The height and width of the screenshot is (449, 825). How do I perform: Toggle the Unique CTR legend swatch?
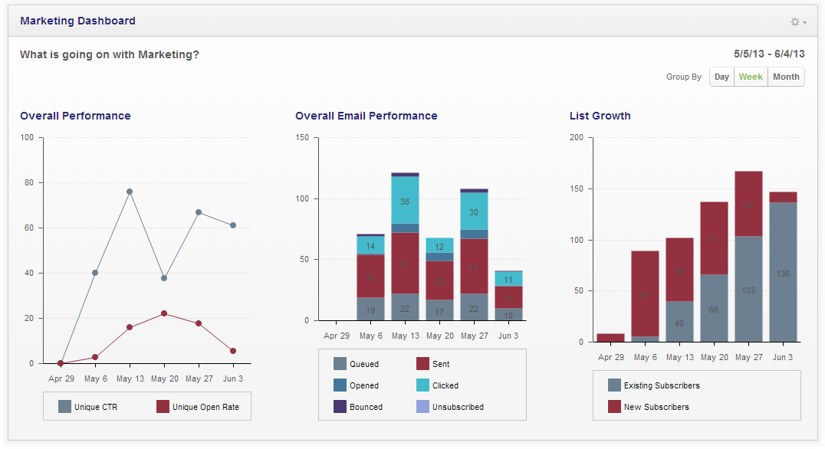coord(64,406)
